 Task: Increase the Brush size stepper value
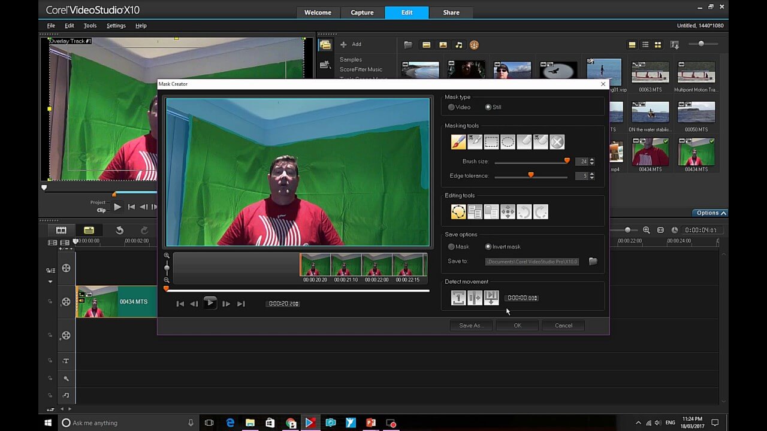coord(592,159)
